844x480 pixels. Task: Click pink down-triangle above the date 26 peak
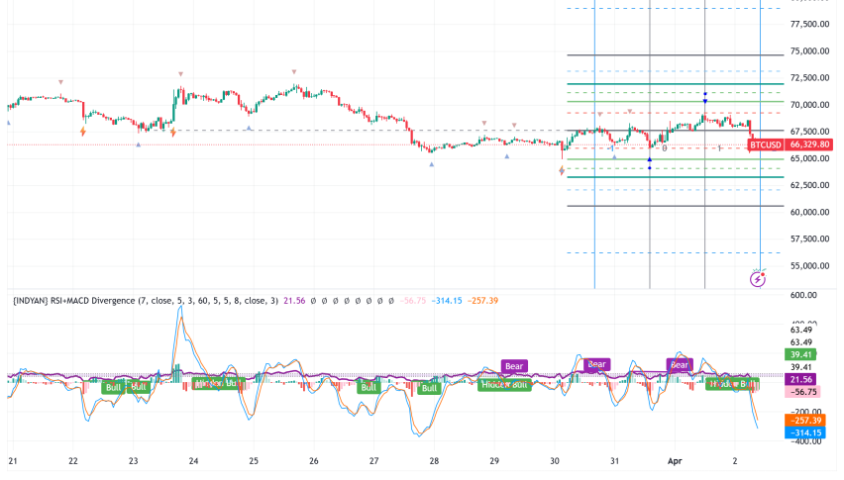[294, 72]
